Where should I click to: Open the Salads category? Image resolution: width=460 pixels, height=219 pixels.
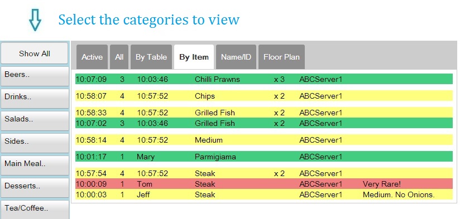tap(35, 120)
